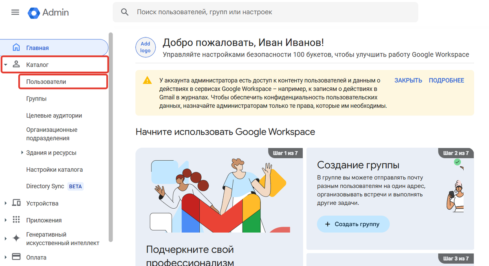Click ЗАКРЫТЬ on the warning banner
This screenshot has height=266, width=489.
tap(408, 81)
